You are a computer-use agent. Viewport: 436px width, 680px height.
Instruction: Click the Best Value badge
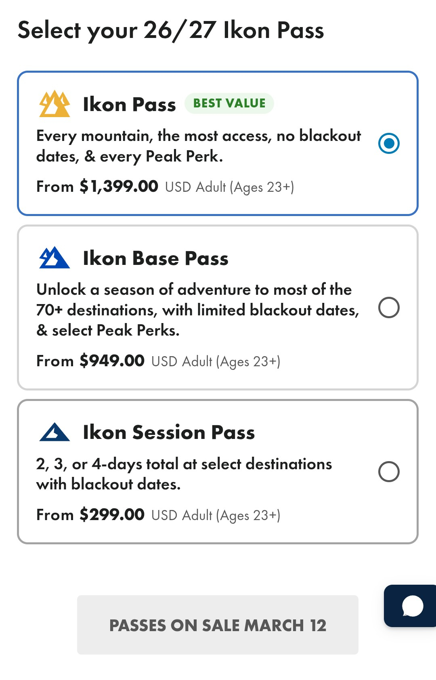pos(229,103)
